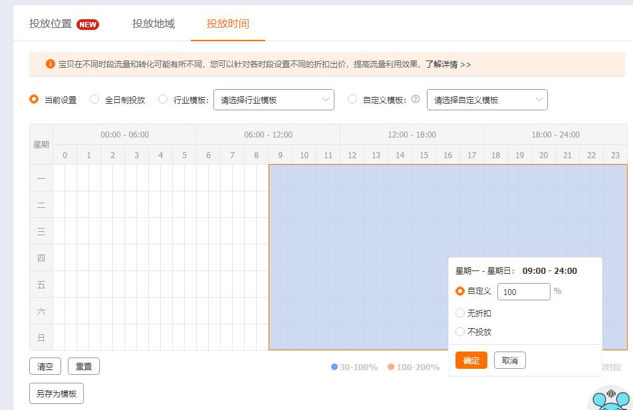Click the 另存为模板 button
633x410 pixels.
[x=57, y=393]
